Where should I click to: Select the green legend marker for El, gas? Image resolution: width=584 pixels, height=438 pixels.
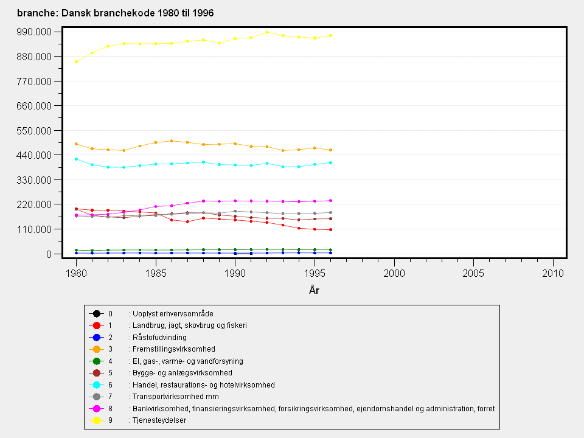96,361
